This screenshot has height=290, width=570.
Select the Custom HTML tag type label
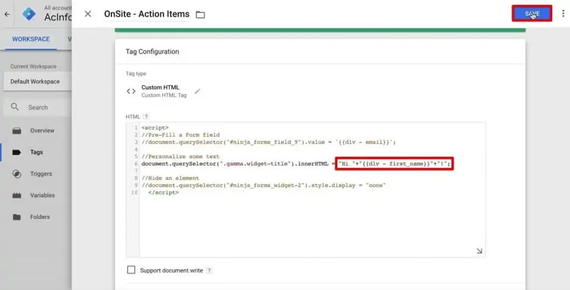click(x=160, y=87)
